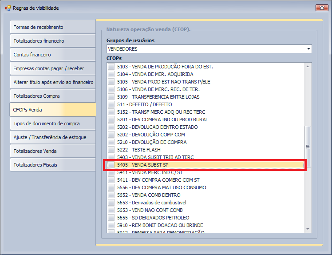Open Empresas contas pagar / receber tab
This screenshot has width=332, height=255.
pos(53,68)
